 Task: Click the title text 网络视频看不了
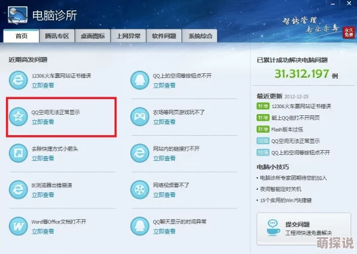tap(171, 186)
